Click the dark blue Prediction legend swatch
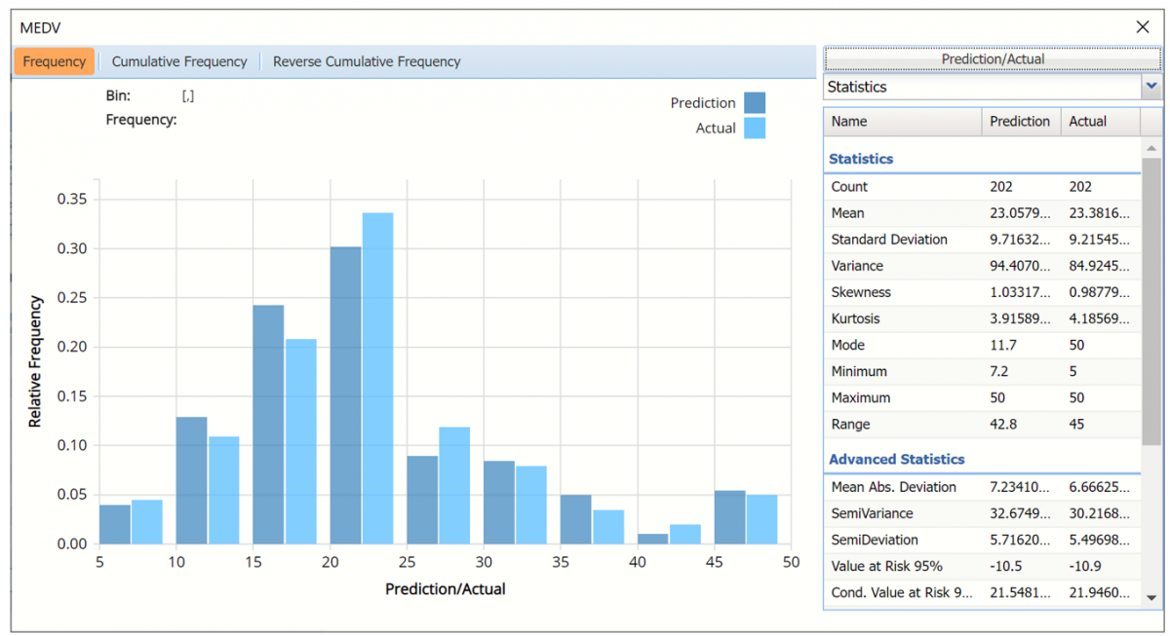 point(754,103)
